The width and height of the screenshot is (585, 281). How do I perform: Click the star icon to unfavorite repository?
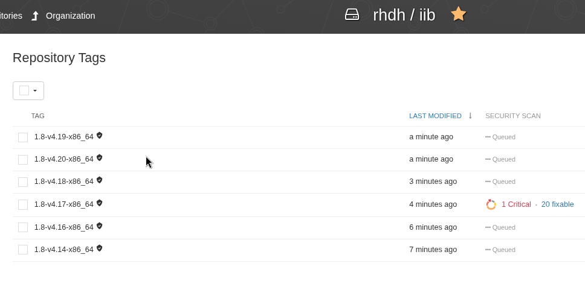459,14
